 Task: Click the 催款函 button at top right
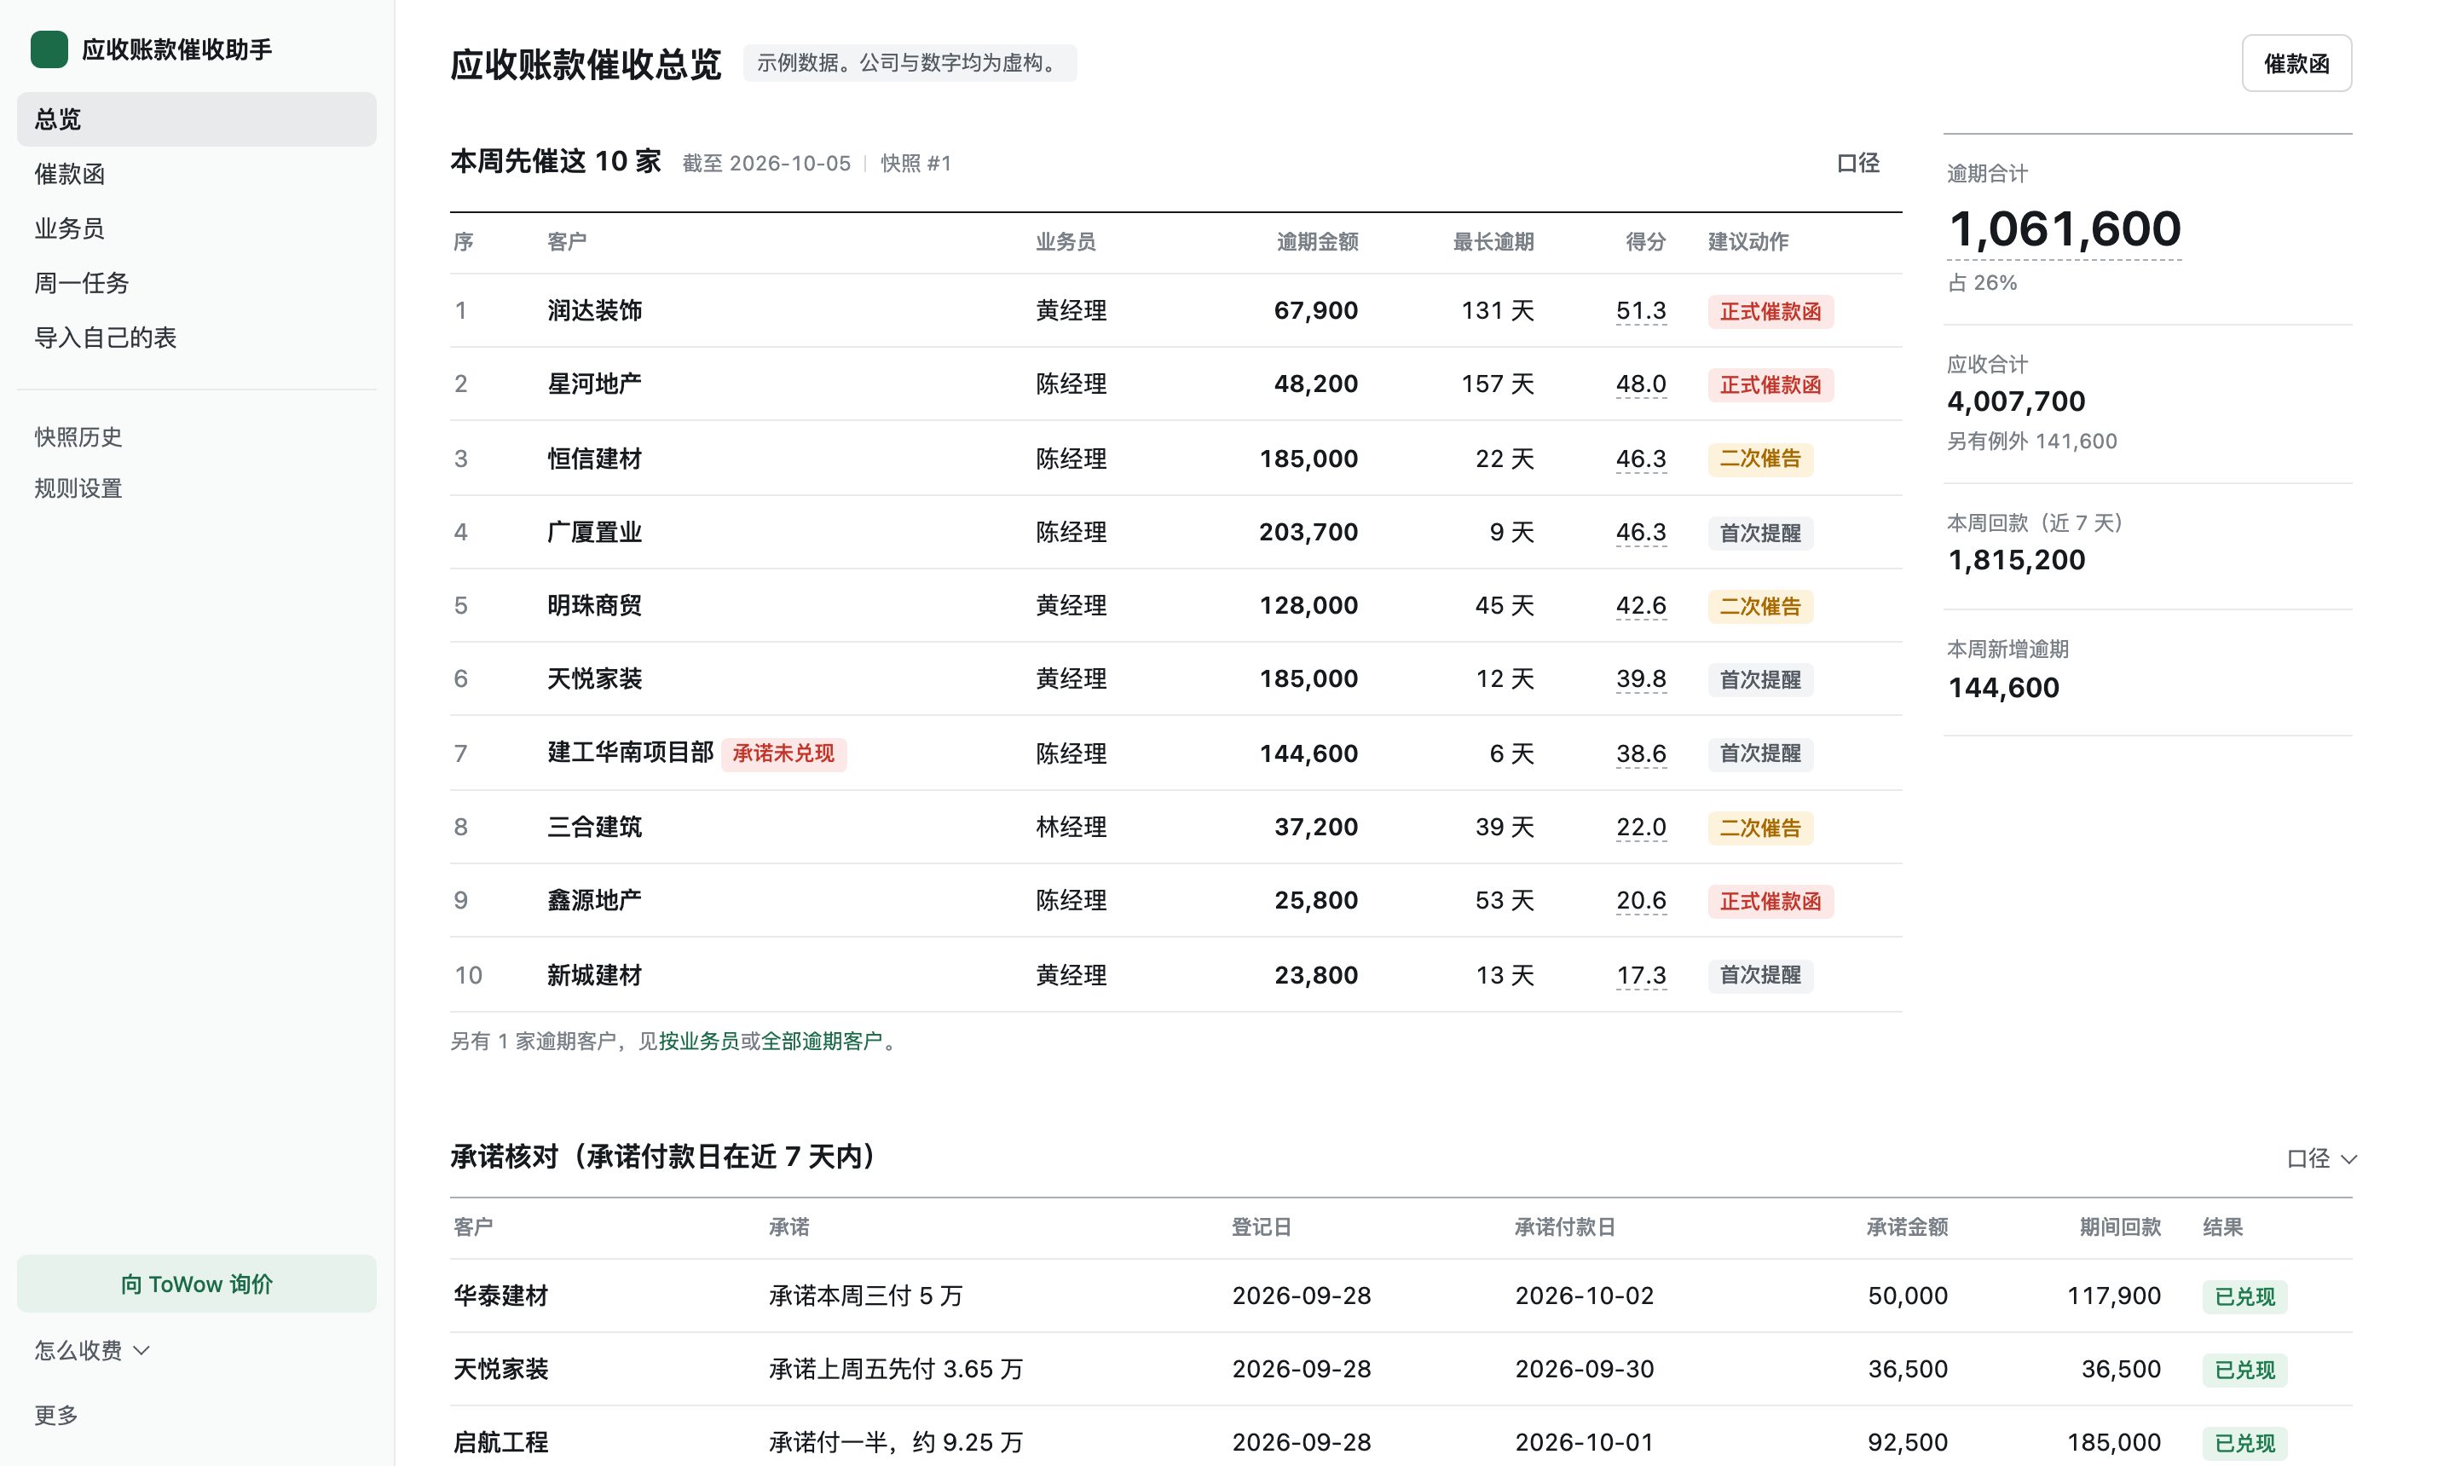(x=2296, y=63)
